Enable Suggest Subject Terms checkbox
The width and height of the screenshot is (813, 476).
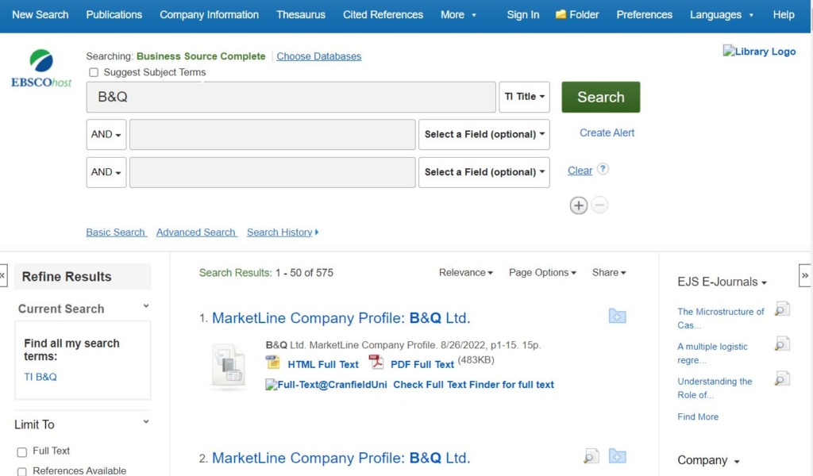pos(94,72)
